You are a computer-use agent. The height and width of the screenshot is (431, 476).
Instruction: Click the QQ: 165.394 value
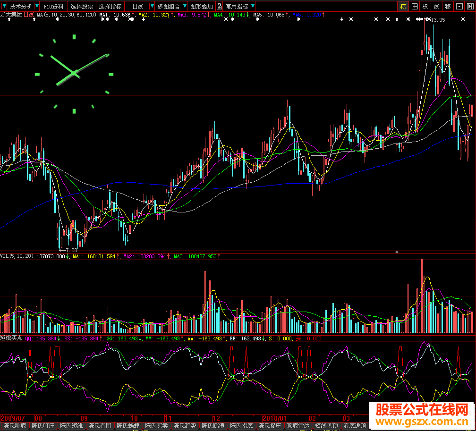pos(41,338)
